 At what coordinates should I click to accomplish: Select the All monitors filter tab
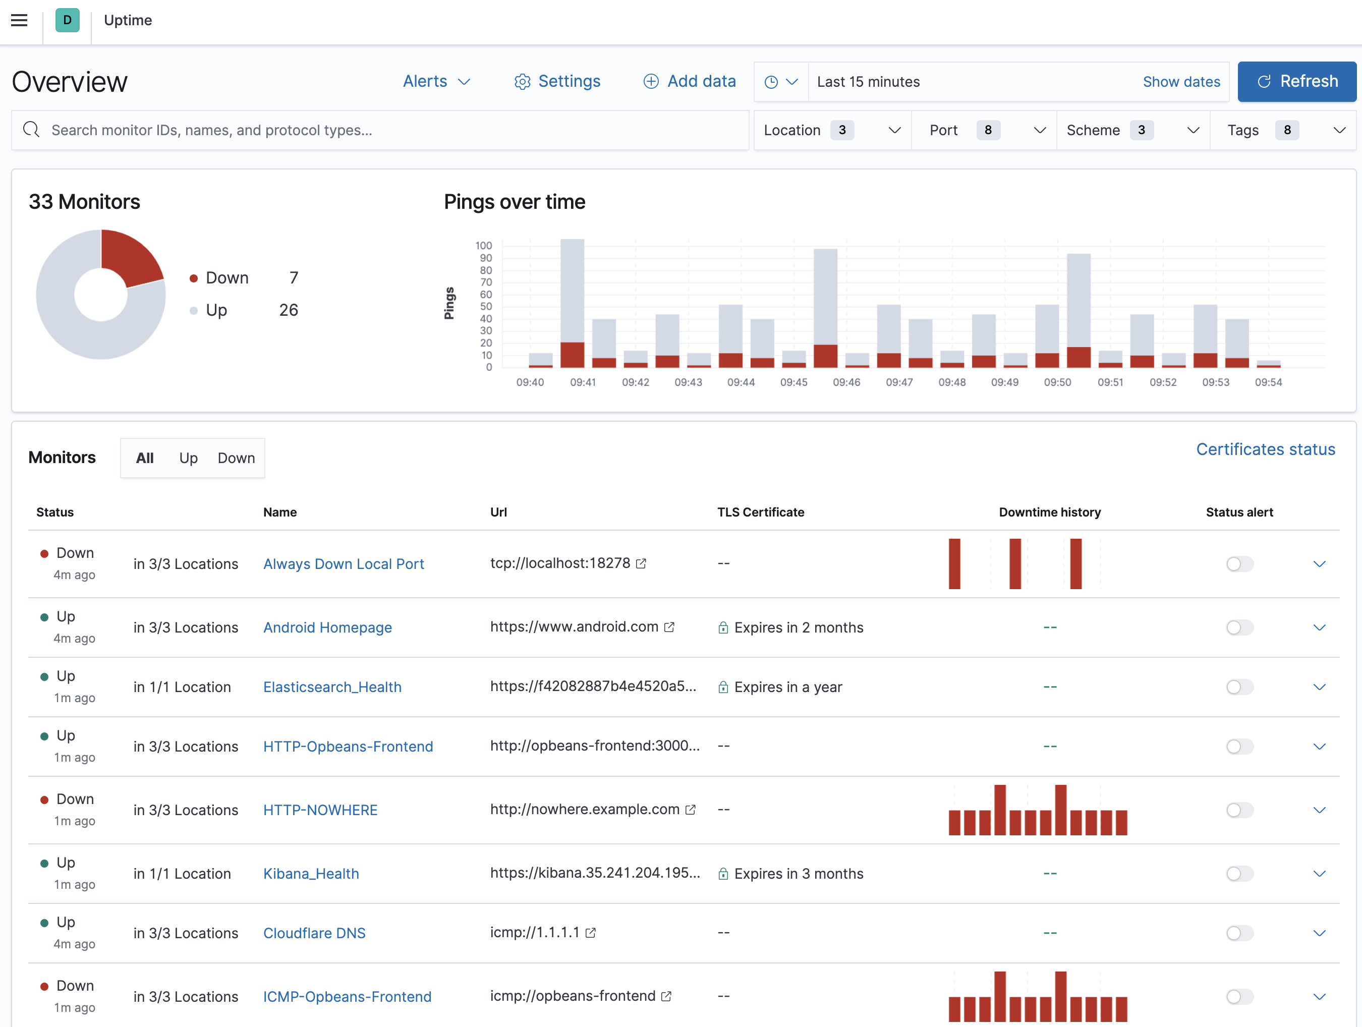pos(145,458)
